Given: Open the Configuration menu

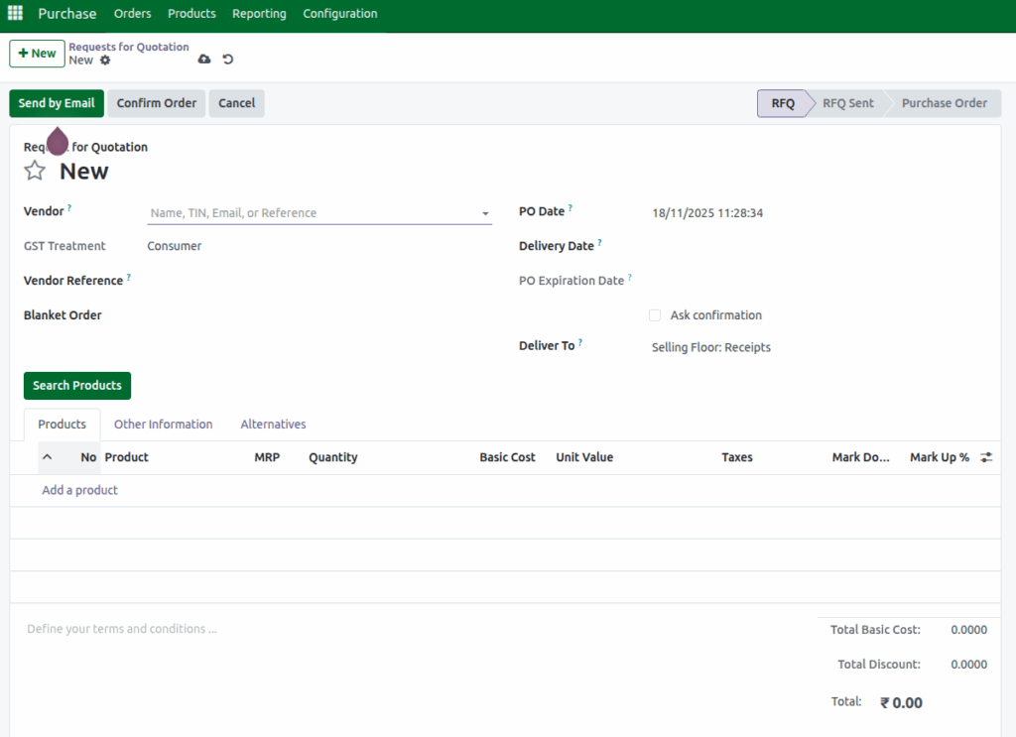Looking at the screenshot, I should pyautogui.click(x=339, y=14).
